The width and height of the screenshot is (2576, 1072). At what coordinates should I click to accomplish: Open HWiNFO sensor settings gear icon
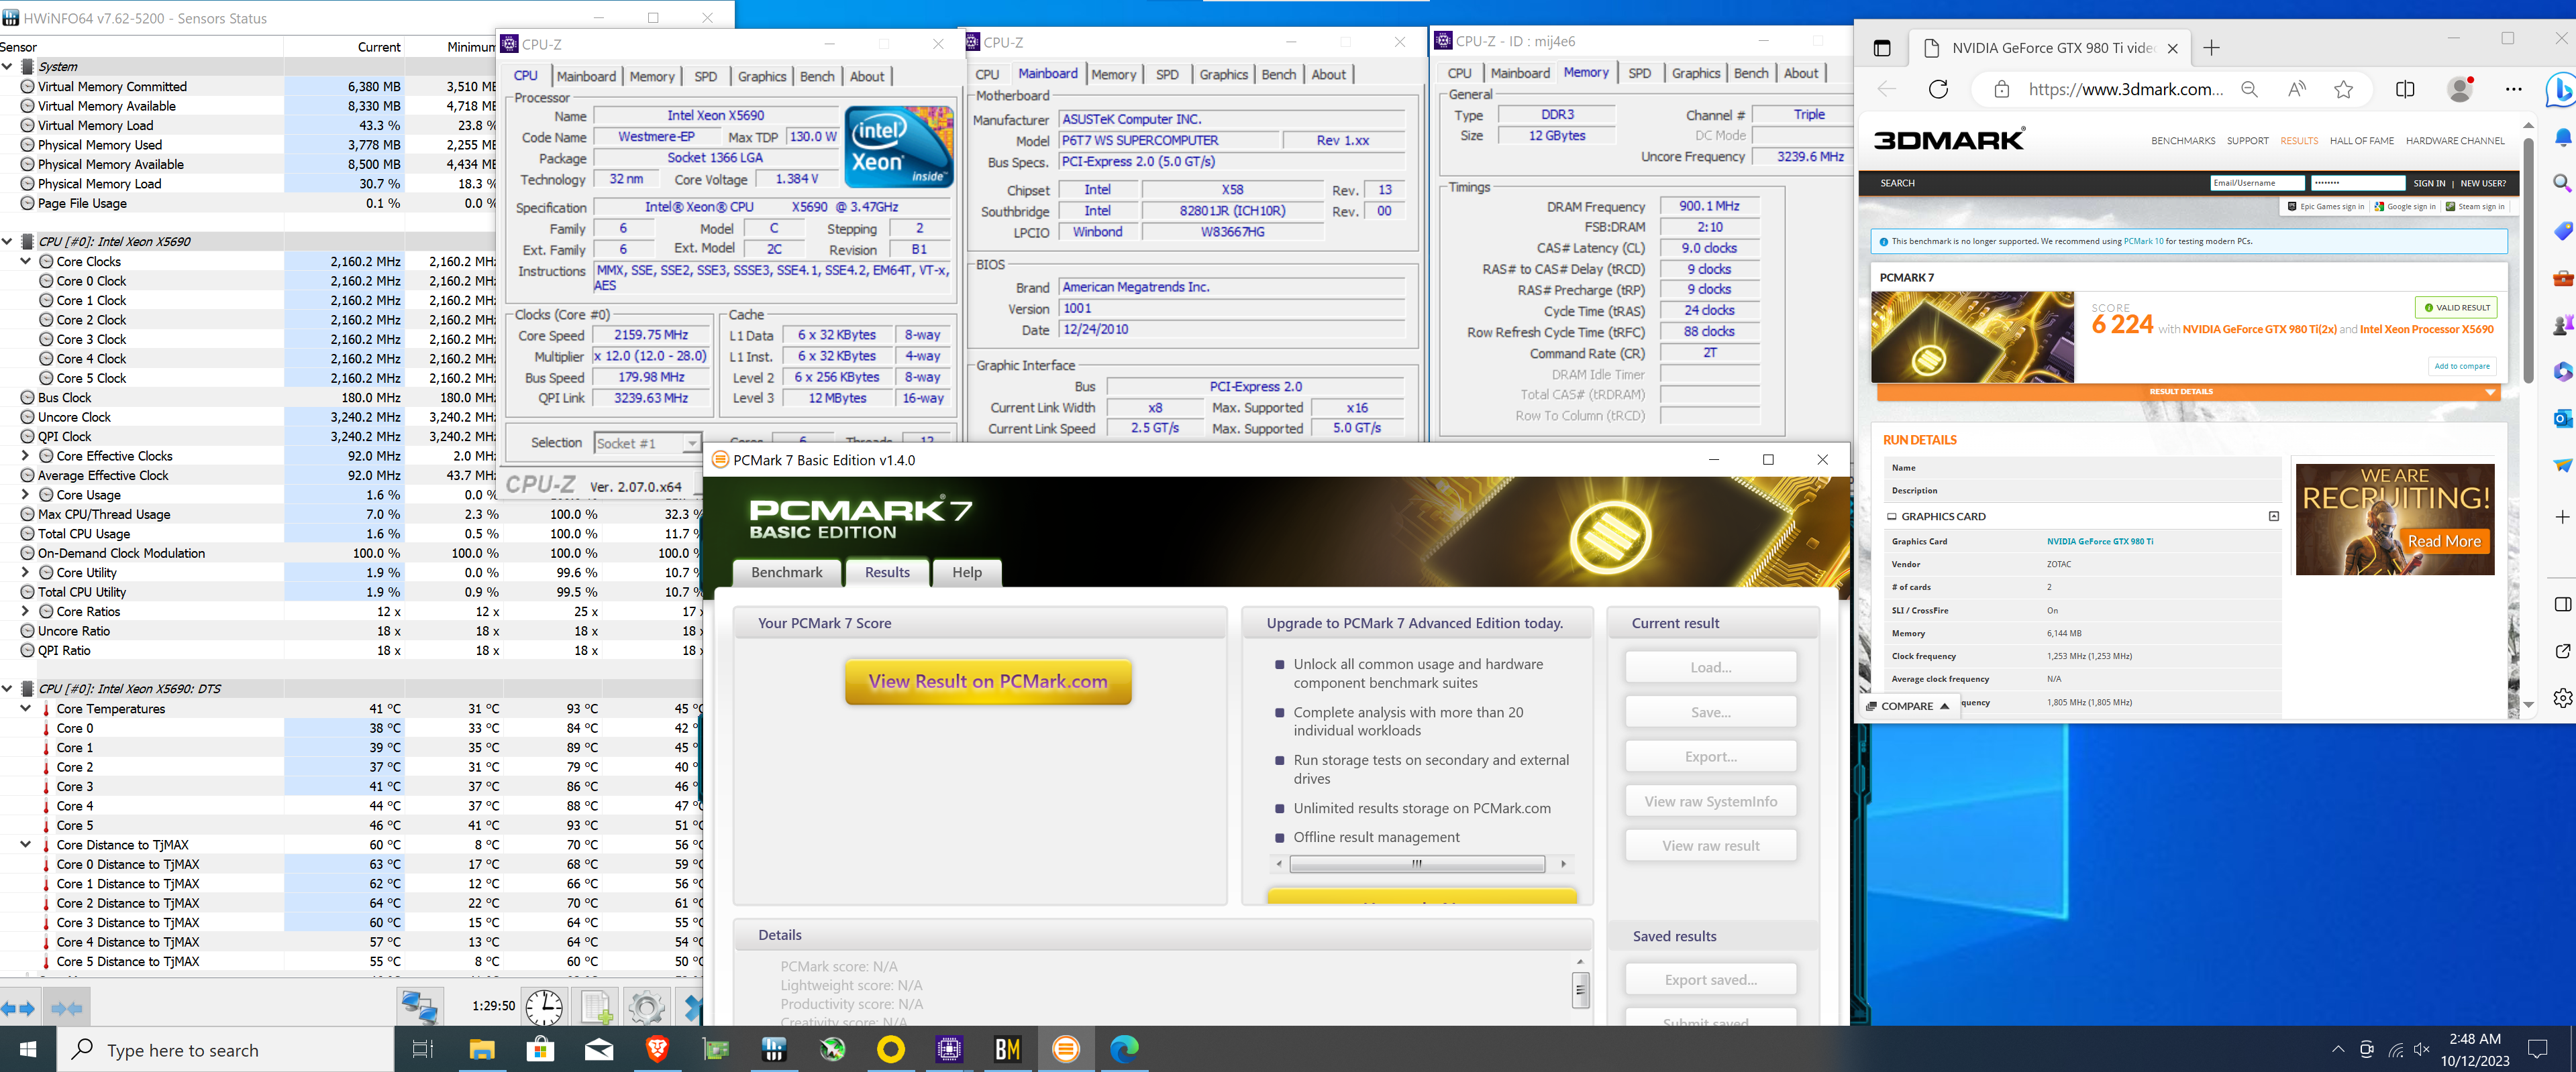647,1007
